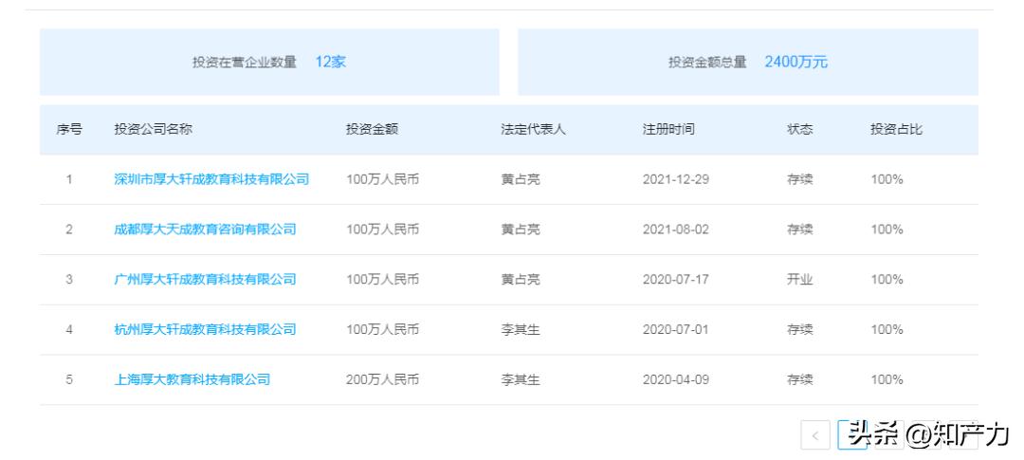
Task: Click 100万人民币 in the 广州厚大轩成 row
Action: [x=383, y=280]
